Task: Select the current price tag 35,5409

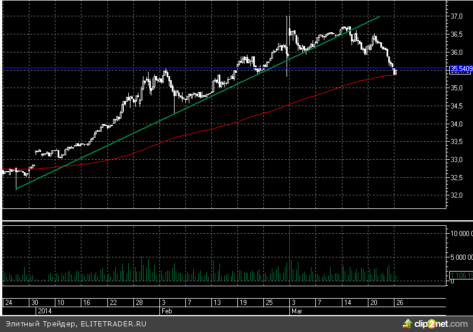Action: coord(461,69)
